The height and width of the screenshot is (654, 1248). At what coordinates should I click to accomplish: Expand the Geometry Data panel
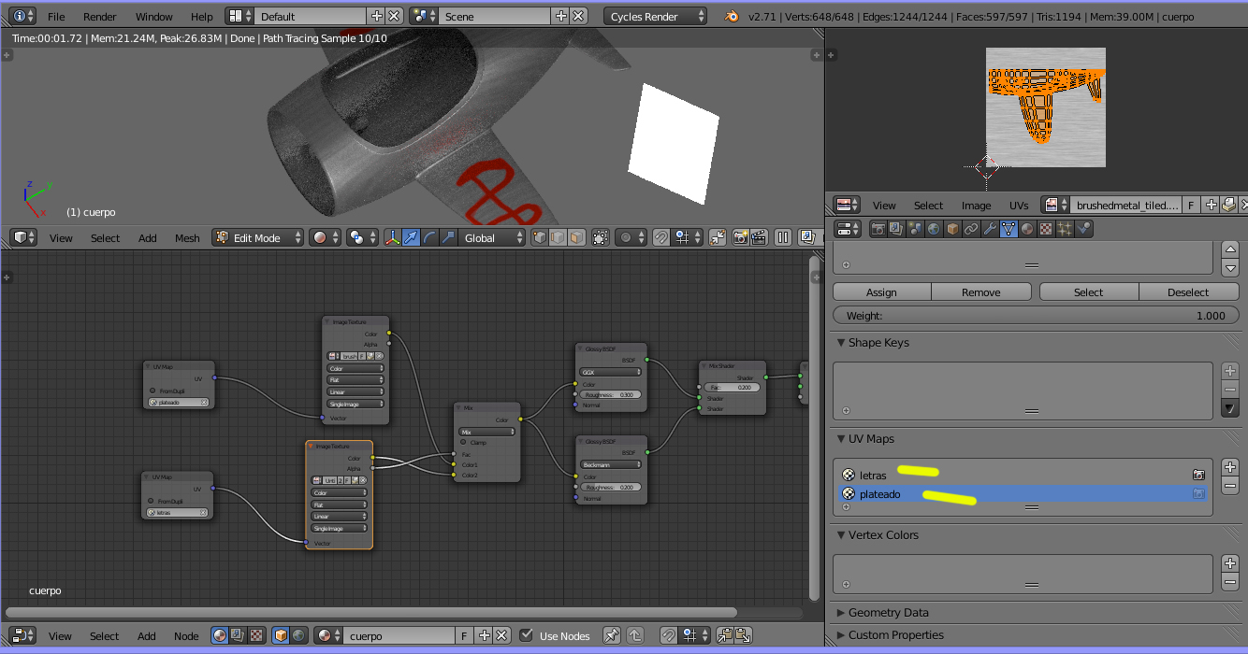point(888,613)
